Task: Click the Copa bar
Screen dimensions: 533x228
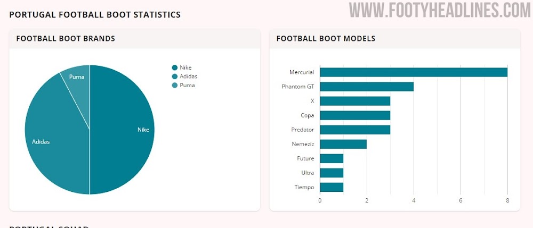Action: [x=355, y=115]
